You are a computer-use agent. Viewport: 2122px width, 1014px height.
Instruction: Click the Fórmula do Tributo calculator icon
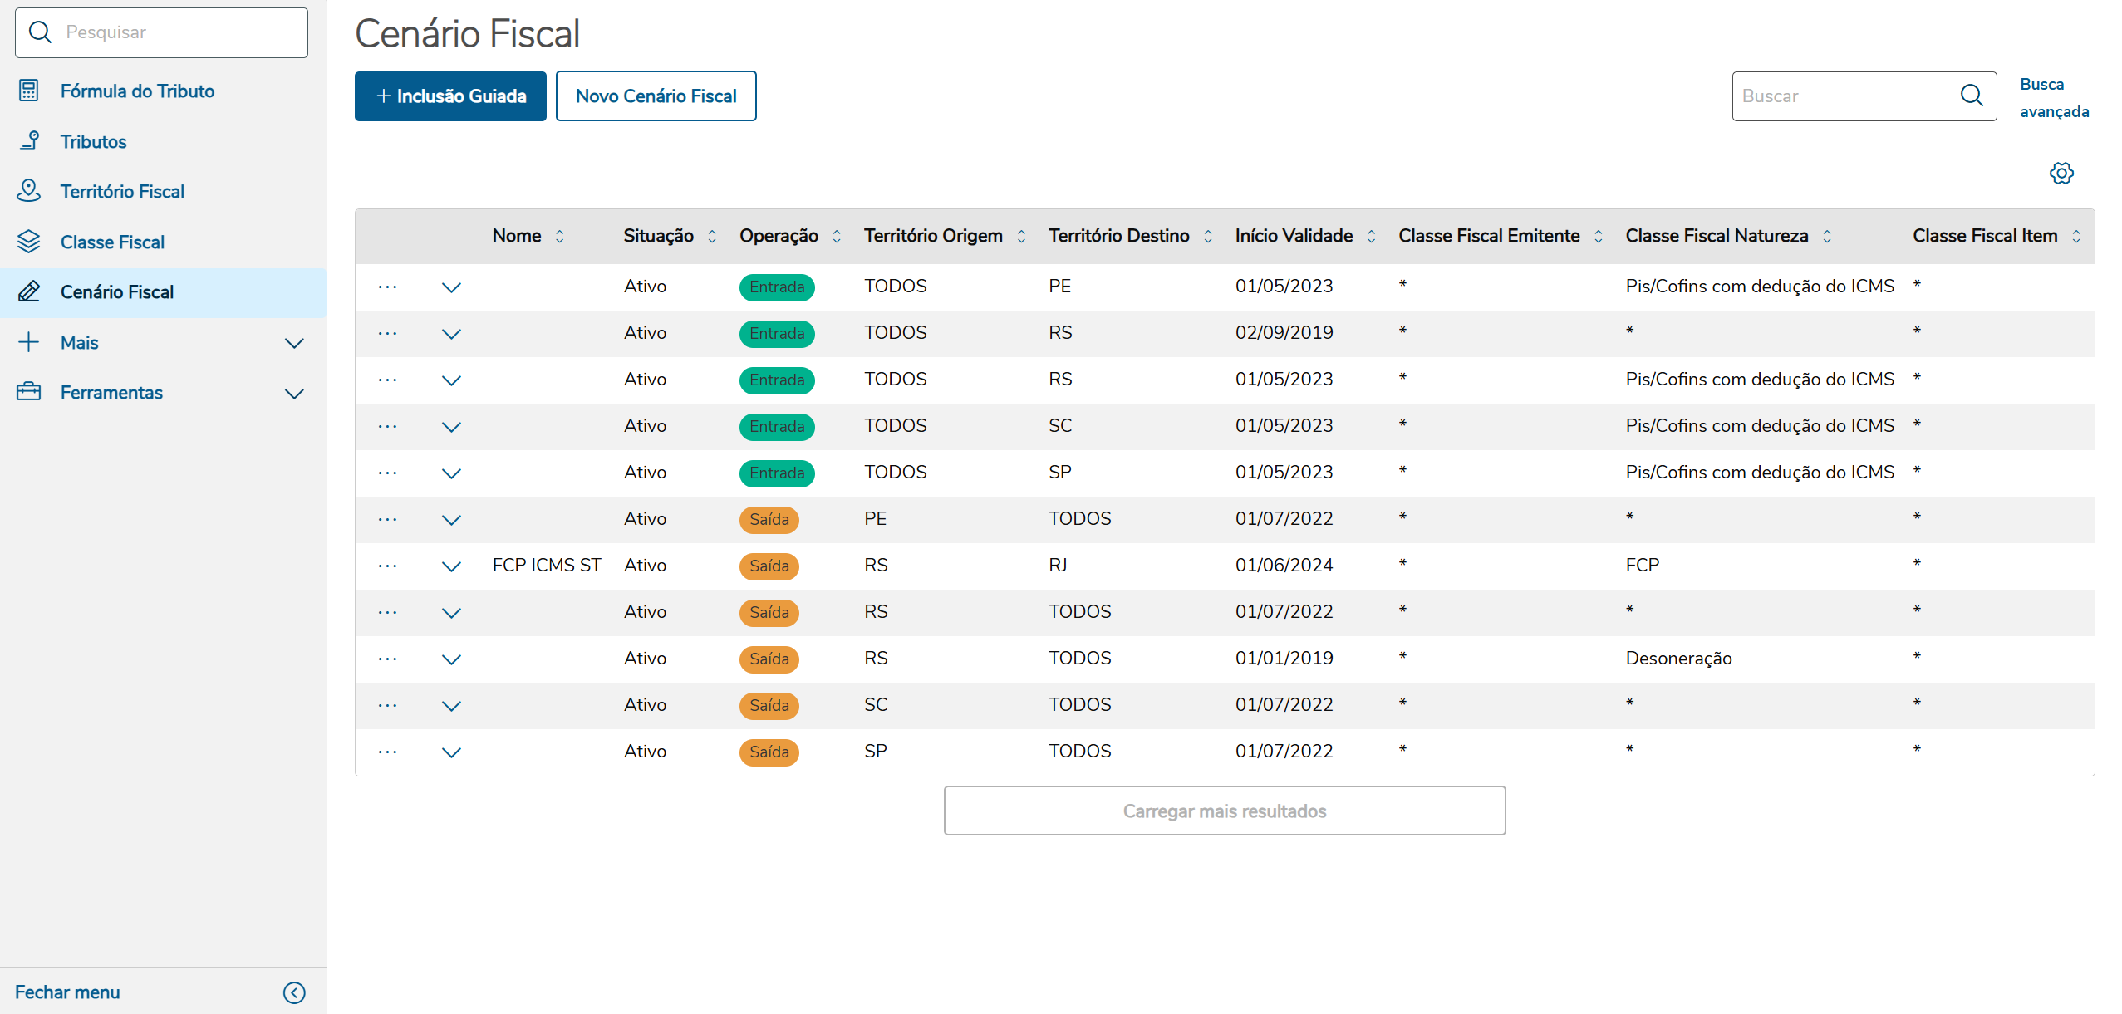coord(29,91)
